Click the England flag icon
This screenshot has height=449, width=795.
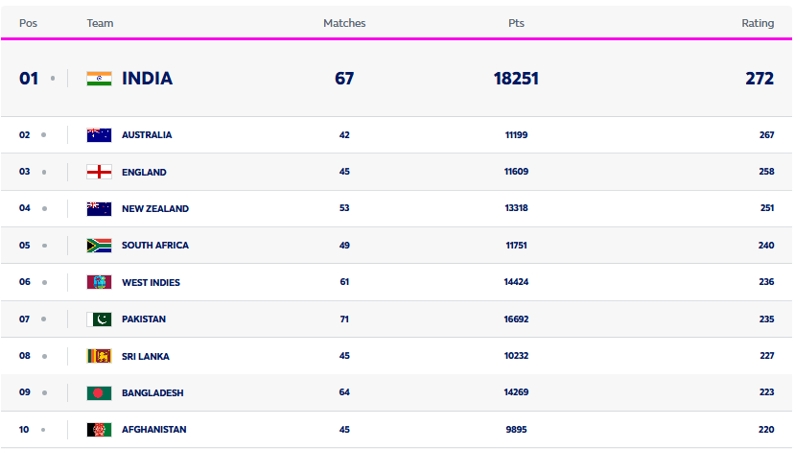pyautogui.click(x=99, y=172)
